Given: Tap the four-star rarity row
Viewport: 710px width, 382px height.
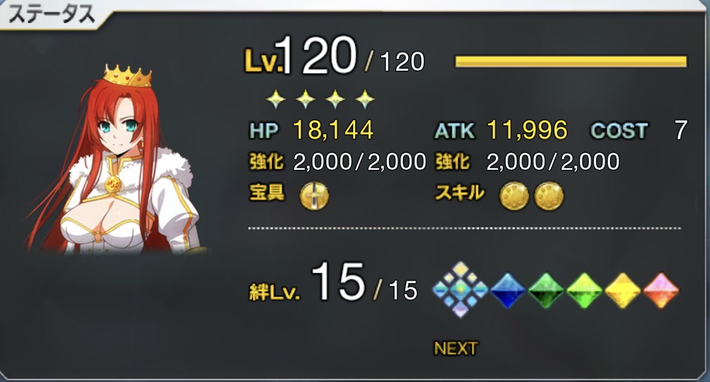Looking at the screenshot, I should click(321, 99).
